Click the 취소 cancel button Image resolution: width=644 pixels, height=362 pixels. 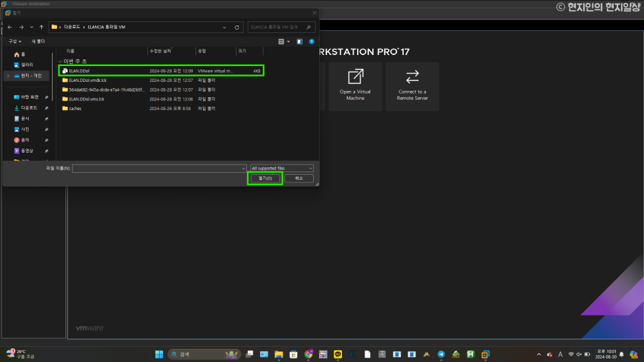[x=299, y=178]
